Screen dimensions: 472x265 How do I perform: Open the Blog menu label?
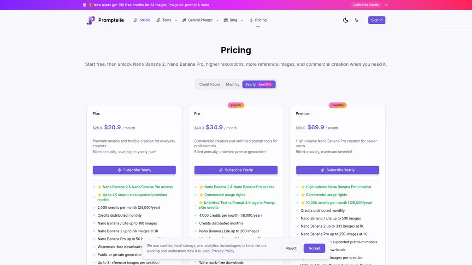click(233, 20)
